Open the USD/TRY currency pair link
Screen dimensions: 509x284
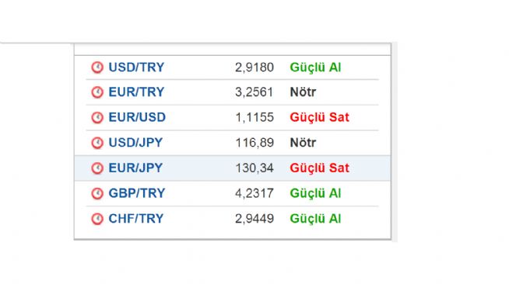coord(136,68)
